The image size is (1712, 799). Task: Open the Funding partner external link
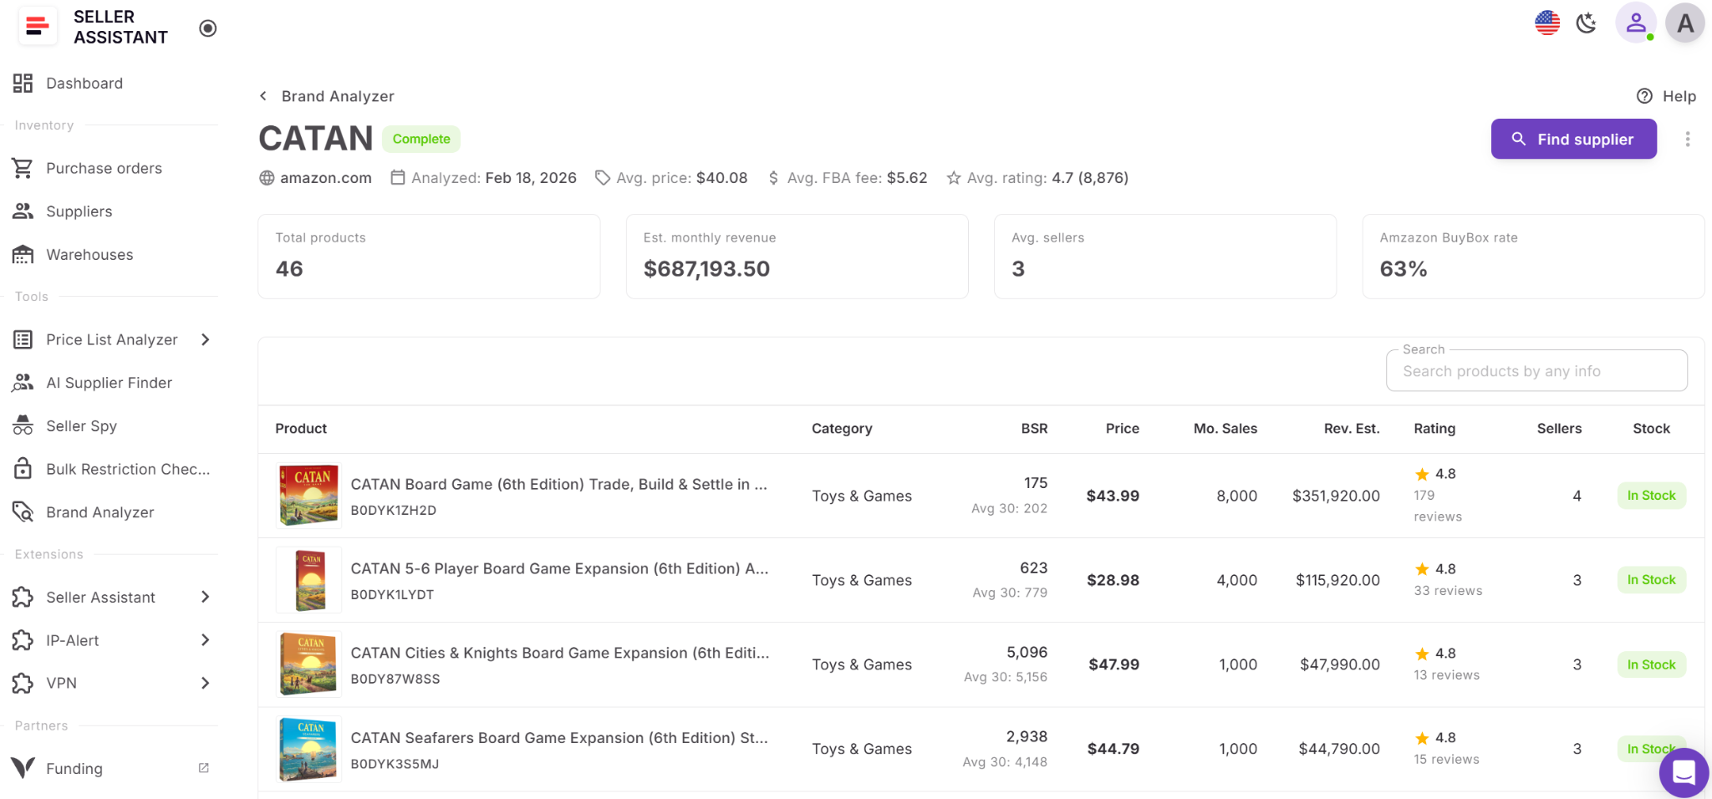[203, 768]
